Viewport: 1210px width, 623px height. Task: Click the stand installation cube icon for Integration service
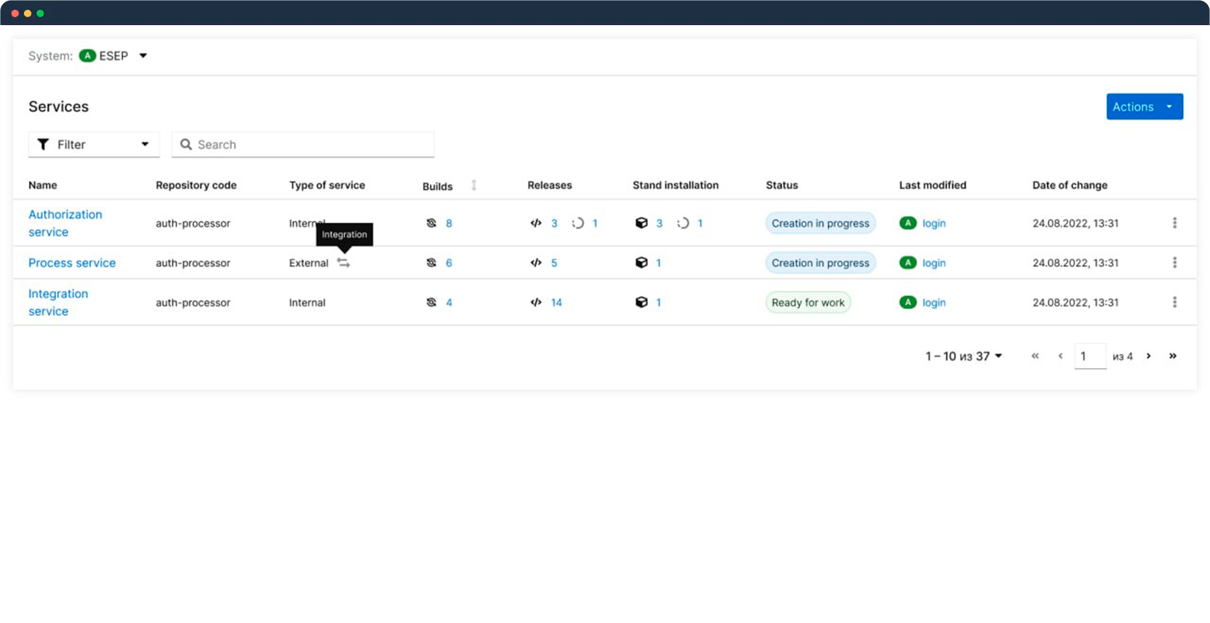[x=641, y=302]
